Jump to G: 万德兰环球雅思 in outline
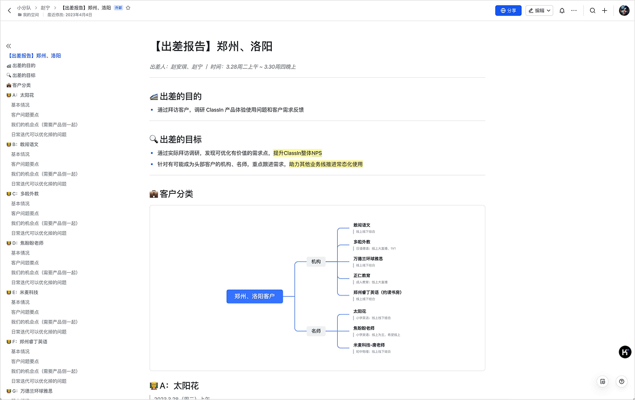635x400 pixels. coord(30,391)
